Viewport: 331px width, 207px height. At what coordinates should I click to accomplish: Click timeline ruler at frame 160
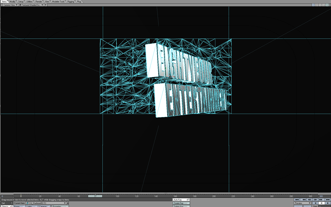175,196
